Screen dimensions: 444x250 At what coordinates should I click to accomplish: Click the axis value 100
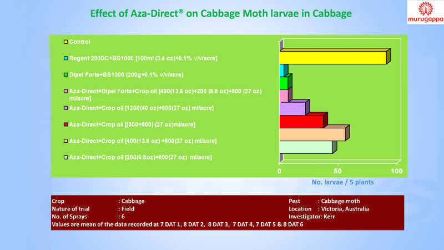[x=396, y=172]
